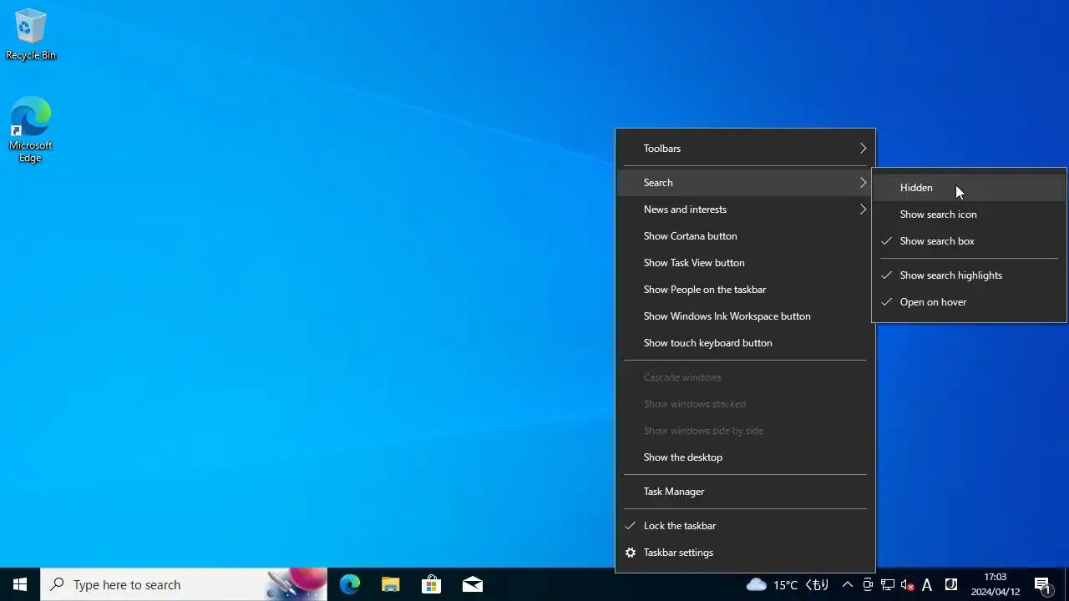The image size is (1069, 601).
Task: Click the Type here to search box
Action: click(x=184, y=584)
